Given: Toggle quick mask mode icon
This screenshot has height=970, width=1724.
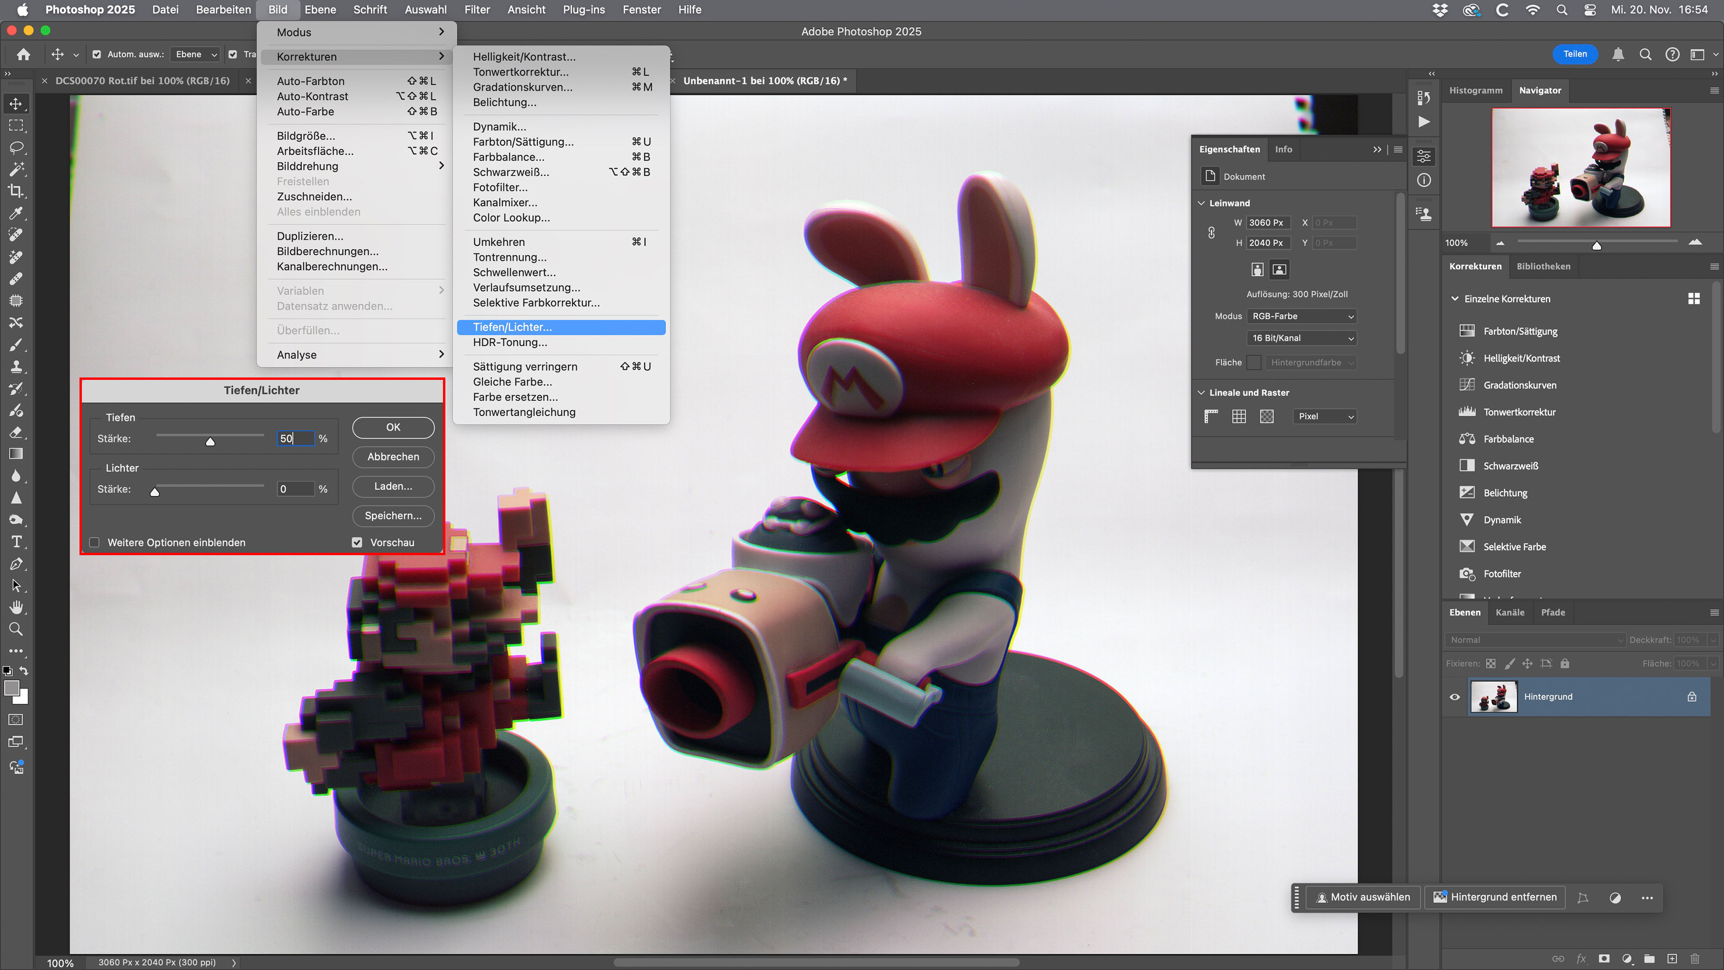Looking at the screenshot, I should 16,719.
